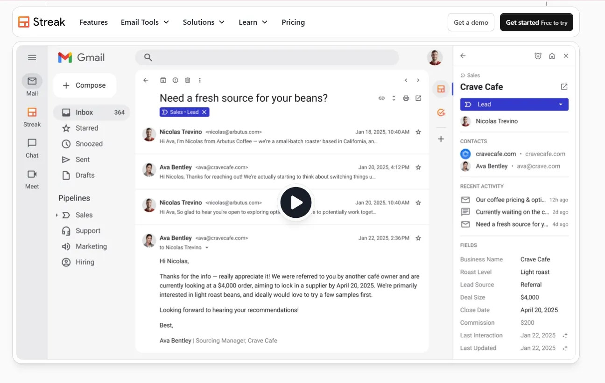Screen dimensions: 605x383
Task: Click the Compose button
Action: 84,85
